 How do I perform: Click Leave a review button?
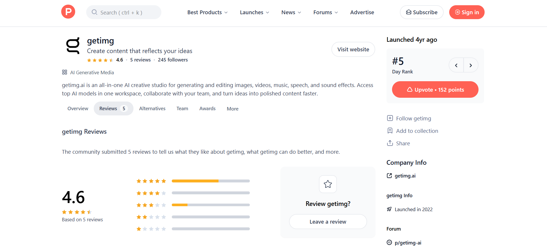point(328,222)
